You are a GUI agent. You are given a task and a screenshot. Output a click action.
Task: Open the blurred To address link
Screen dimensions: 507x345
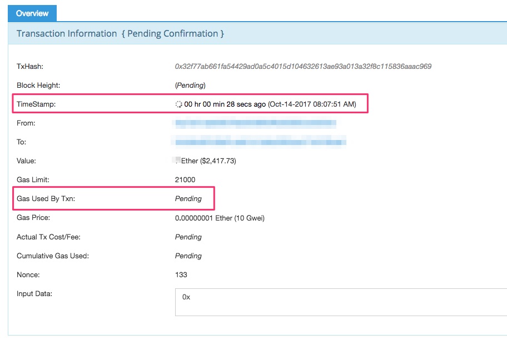[260, 142]
